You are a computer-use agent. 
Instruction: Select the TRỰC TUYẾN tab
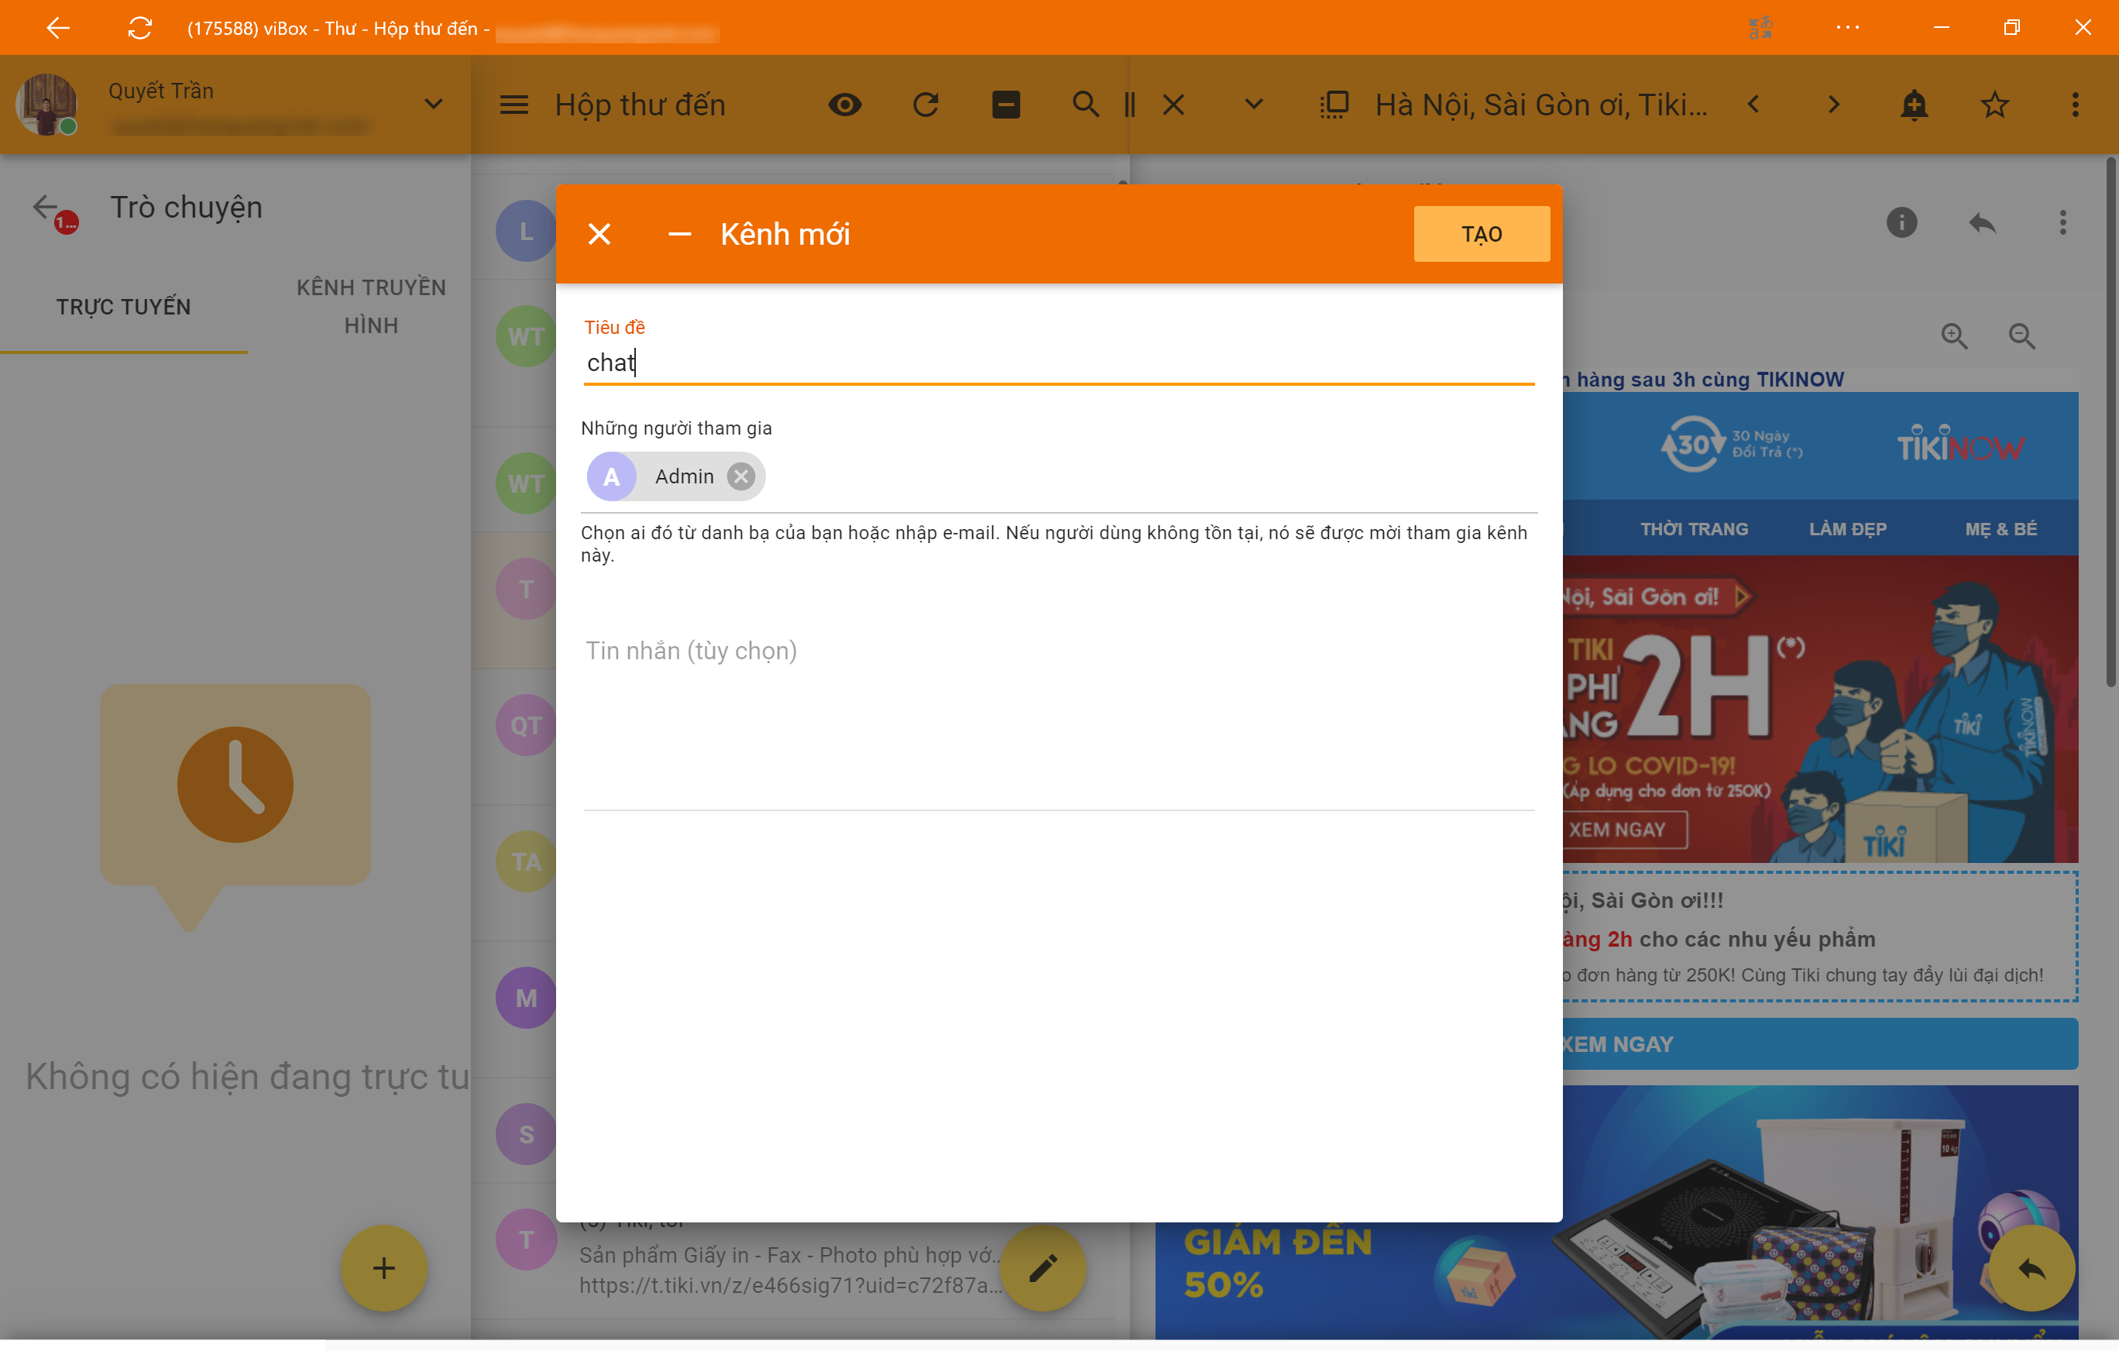[x=123, y=306]
